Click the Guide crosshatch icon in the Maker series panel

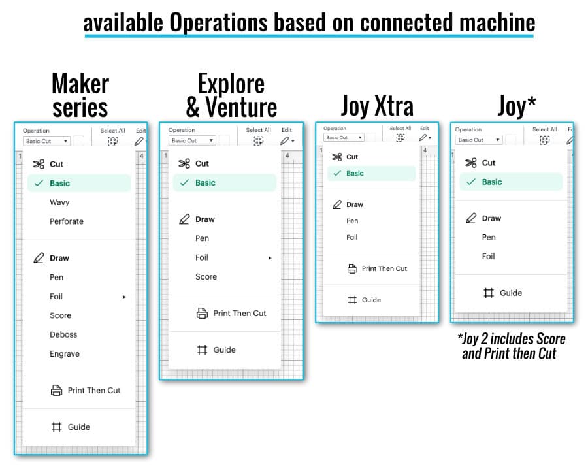click(57, 427)
